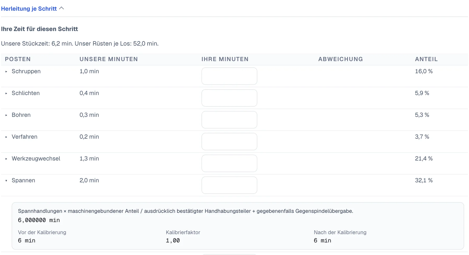Screen dimensions: 469x255
Task: Click the 5,3 % Anteil value
Action: pyautogui.click(x=422, y=115)
